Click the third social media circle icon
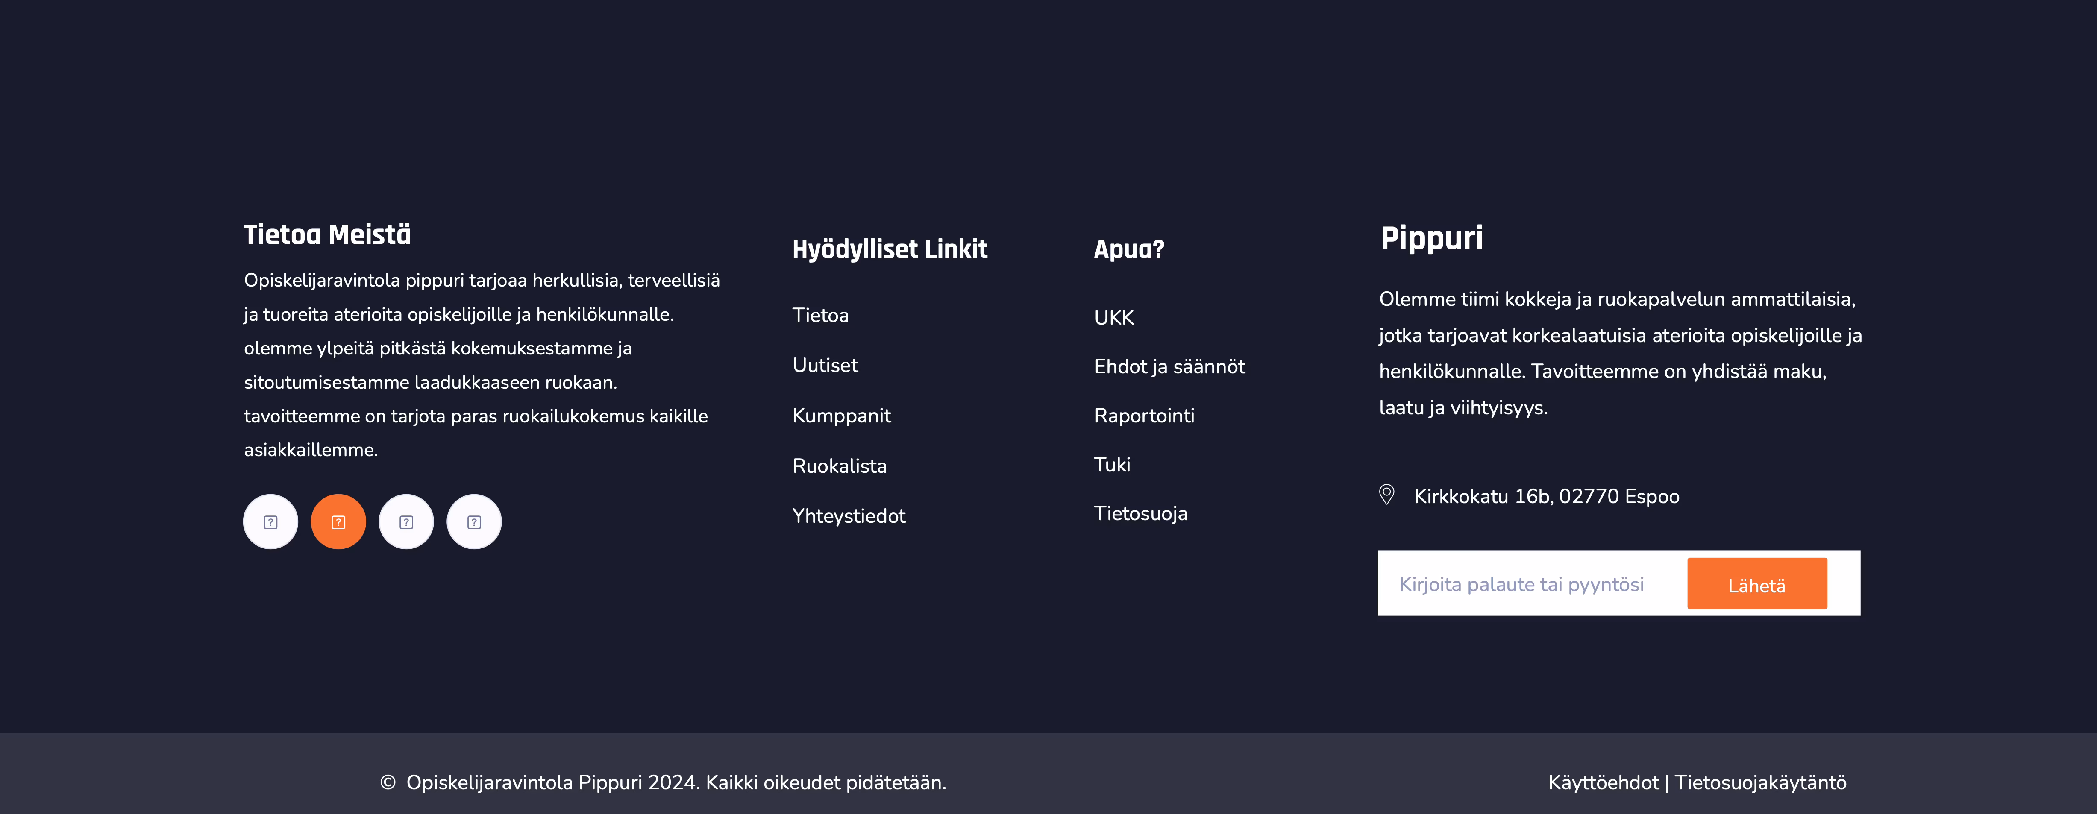This screenshot has height=814, width=2097. pos(405,521)
